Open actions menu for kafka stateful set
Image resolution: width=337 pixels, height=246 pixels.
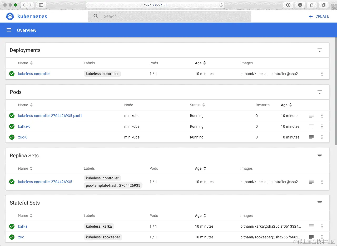322,226
